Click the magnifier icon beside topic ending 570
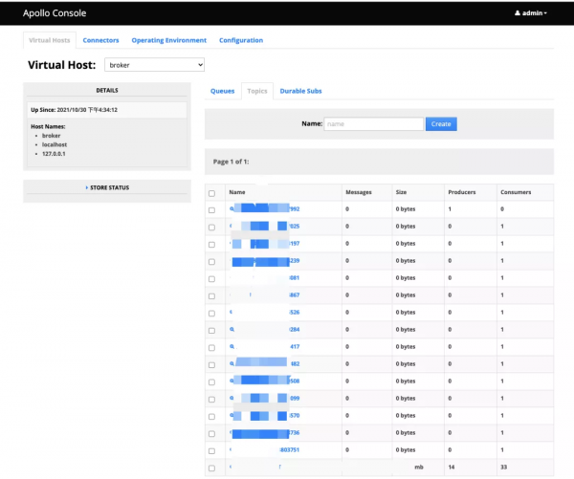 232,415
